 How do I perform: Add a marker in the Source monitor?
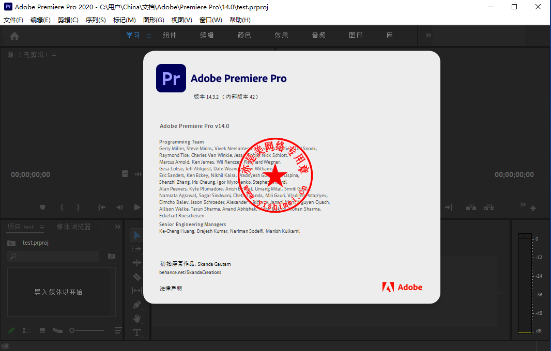pyautogui.click(x=42, y=208)
